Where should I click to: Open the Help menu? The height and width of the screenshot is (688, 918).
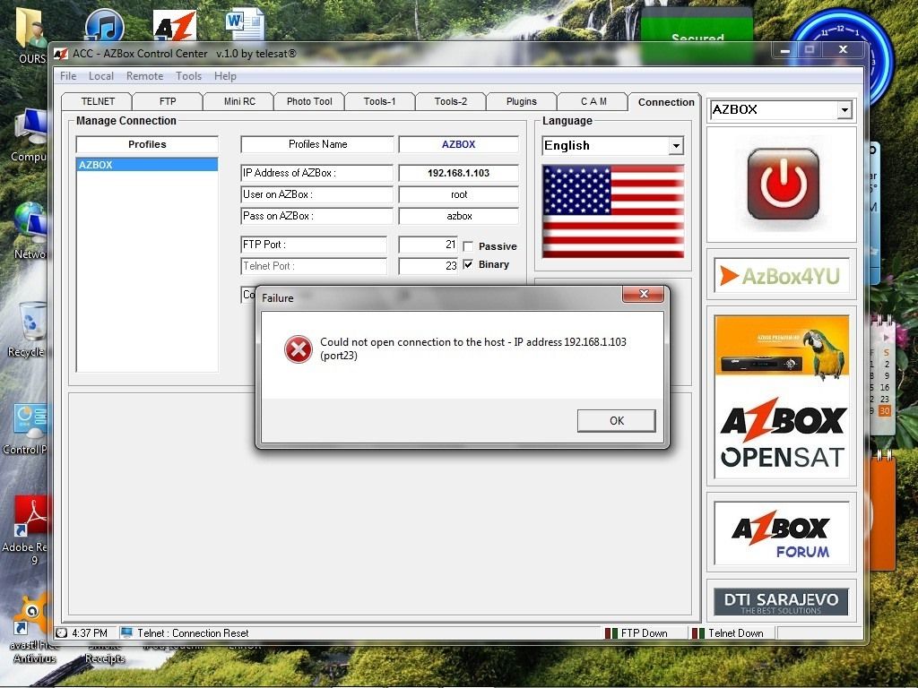[225, 76]
